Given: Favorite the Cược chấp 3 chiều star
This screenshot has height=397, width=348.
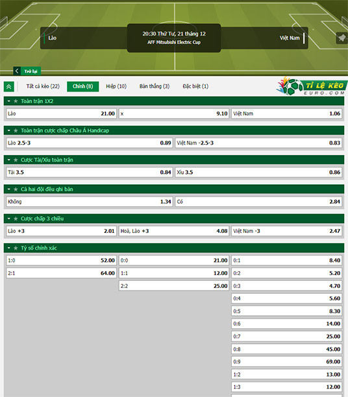Looking at the screenshot, I should [x=16, y=219].
